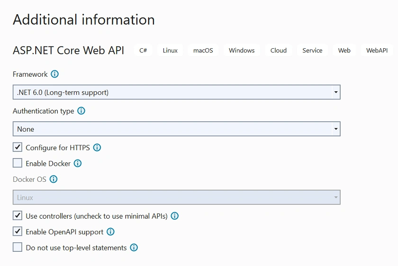This screenshot has height=266, width=398.
Task: Click the Framework label
Action: click(30, 74)
